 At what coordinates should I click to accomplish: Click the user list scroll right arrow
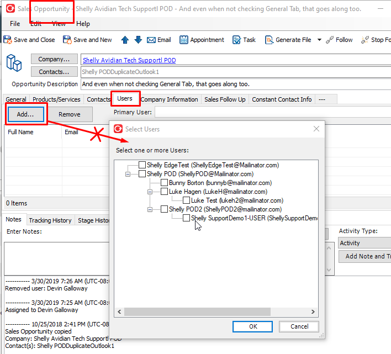pos(313,311)
